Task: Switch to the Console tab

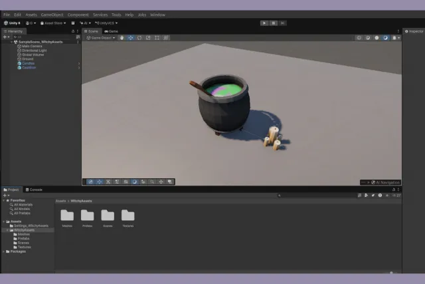Action: 34,190
